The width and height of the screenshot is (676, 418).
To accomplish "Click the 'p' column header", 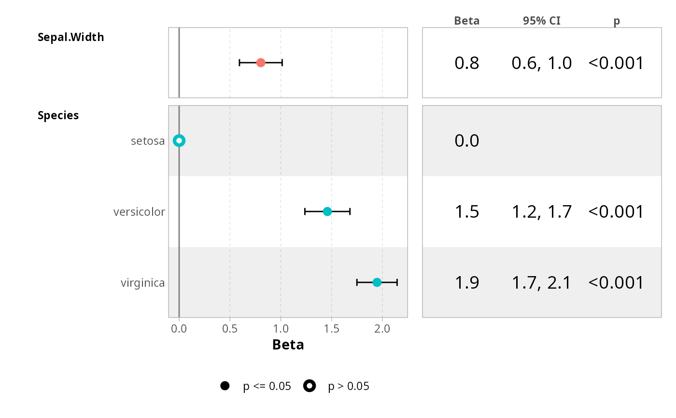I will coord(617,21).
